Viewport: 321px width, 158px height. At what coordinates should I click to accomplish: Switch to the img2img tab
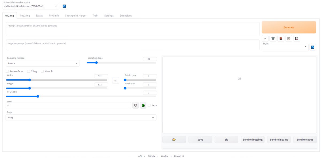(25, 16)
